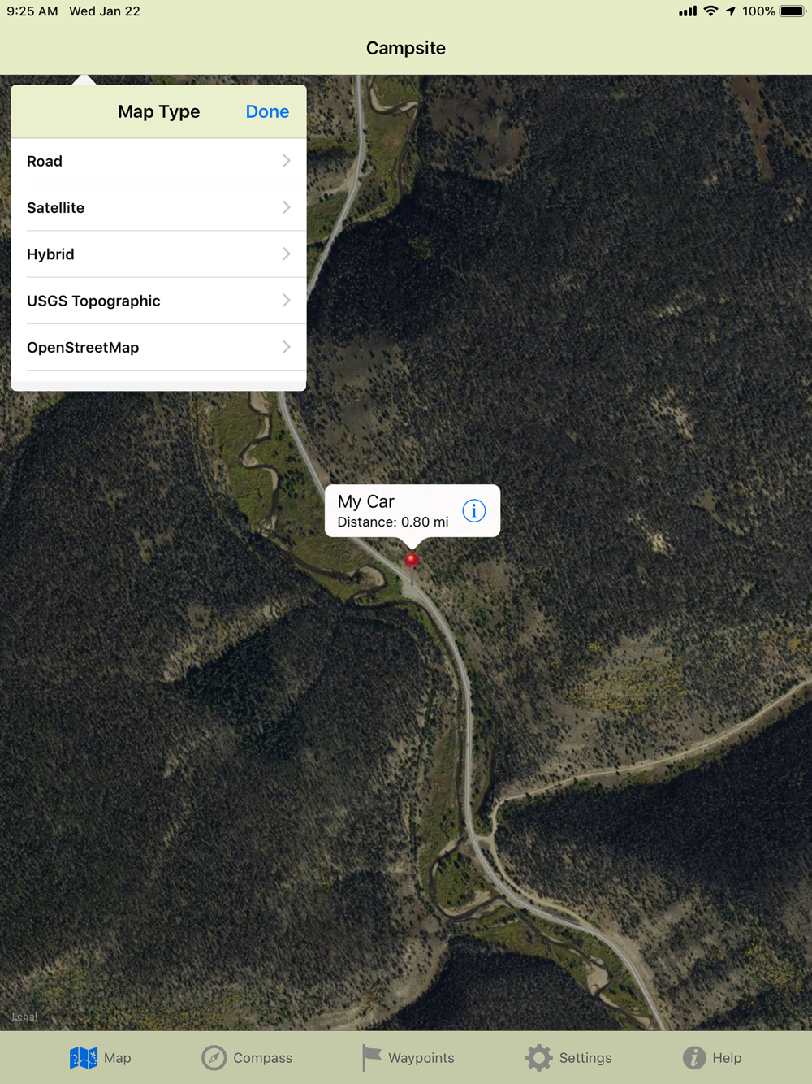Switch to the Waypoints tab label
Image resolution: width=812 pixels, height=1084 pixels.
[421, 1058]
